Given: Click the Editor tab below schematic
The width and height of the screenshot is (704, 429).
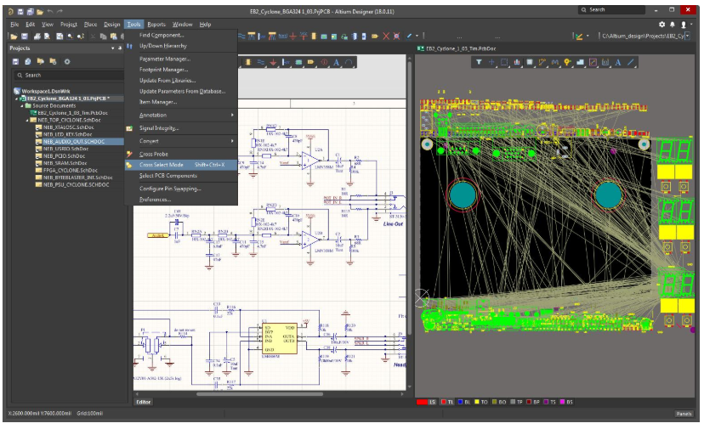Looking at the screenshot, I should click(x=143, y=402).
